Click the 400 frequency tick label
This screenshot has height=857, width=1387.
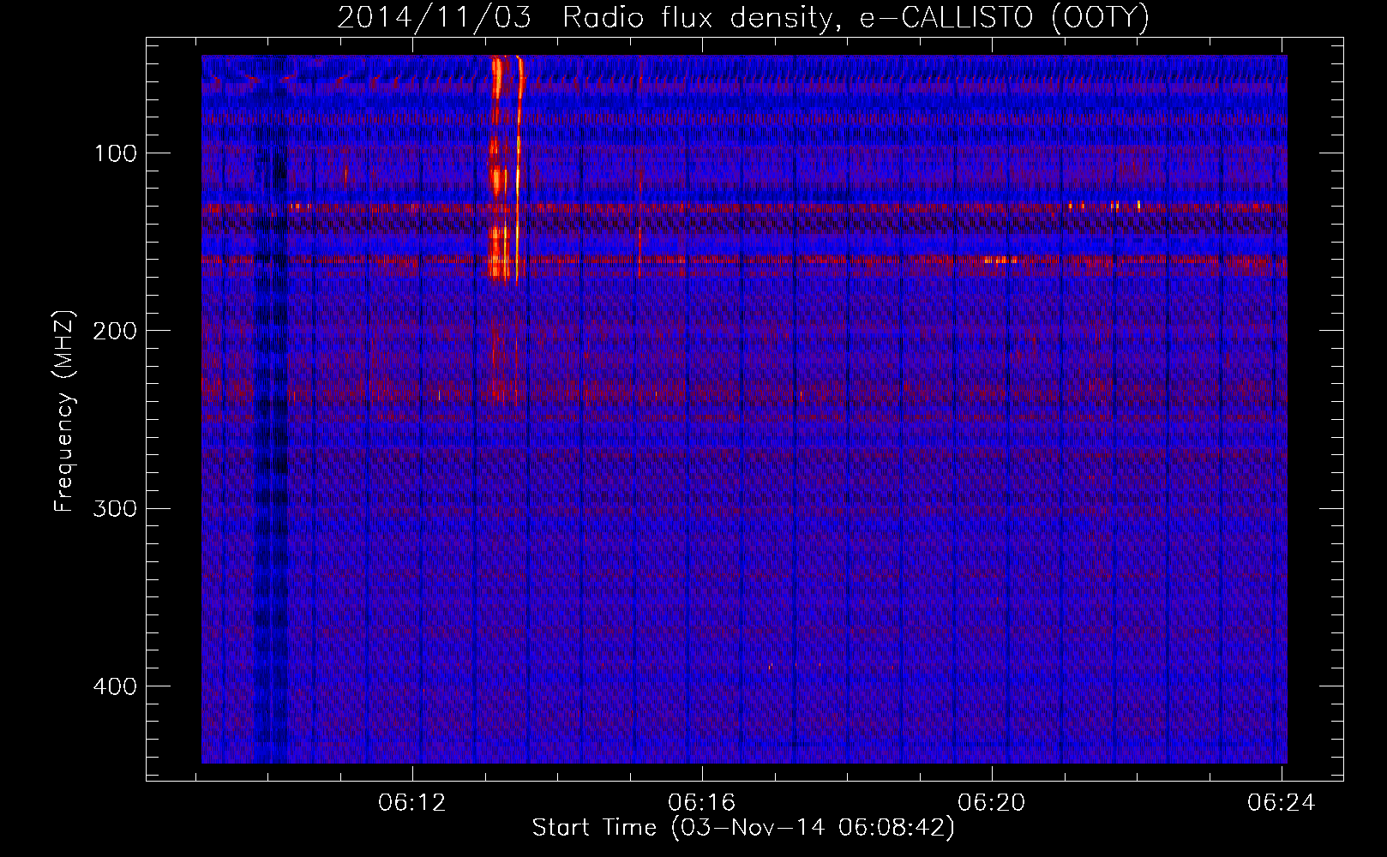113,686
